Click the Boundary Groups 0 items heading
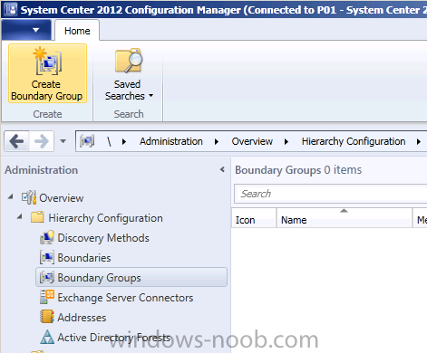The height and width of the screenshot is (353, 427). tap(298, 170)
